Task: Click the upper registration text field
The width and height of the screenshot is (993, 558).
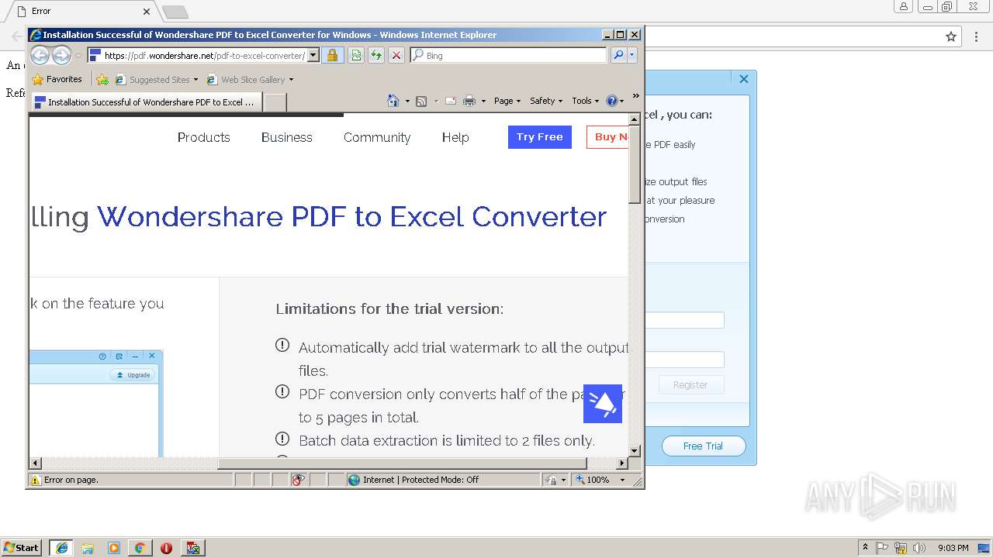Action: pos(685,320)
